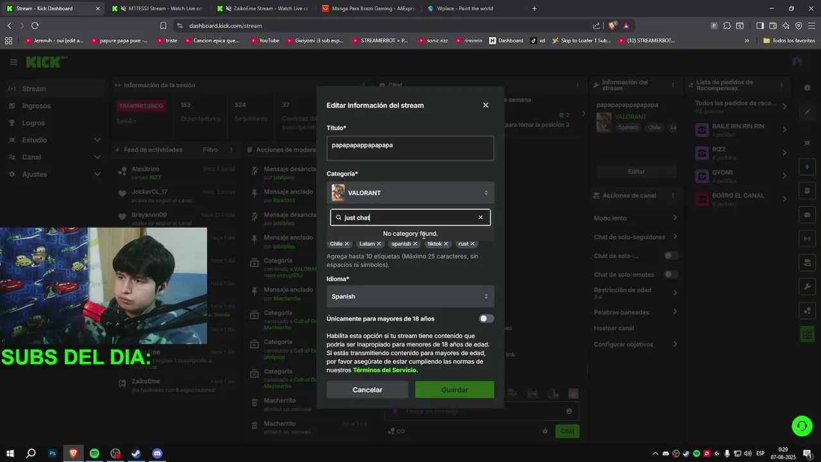The width and height of the screenshot is (821, 462).
Task: Click the Guardar button
Action: coord(455,389)
